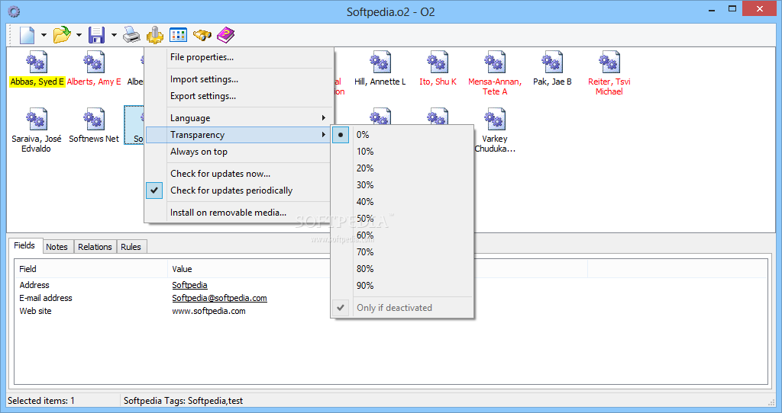Open the Help book icon
Viewport: 782px width, 413px height.
(225, 35)
